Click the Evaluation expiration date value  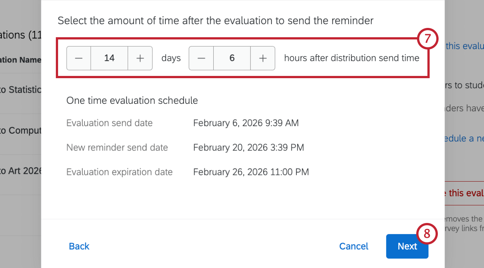click(251, 172)
